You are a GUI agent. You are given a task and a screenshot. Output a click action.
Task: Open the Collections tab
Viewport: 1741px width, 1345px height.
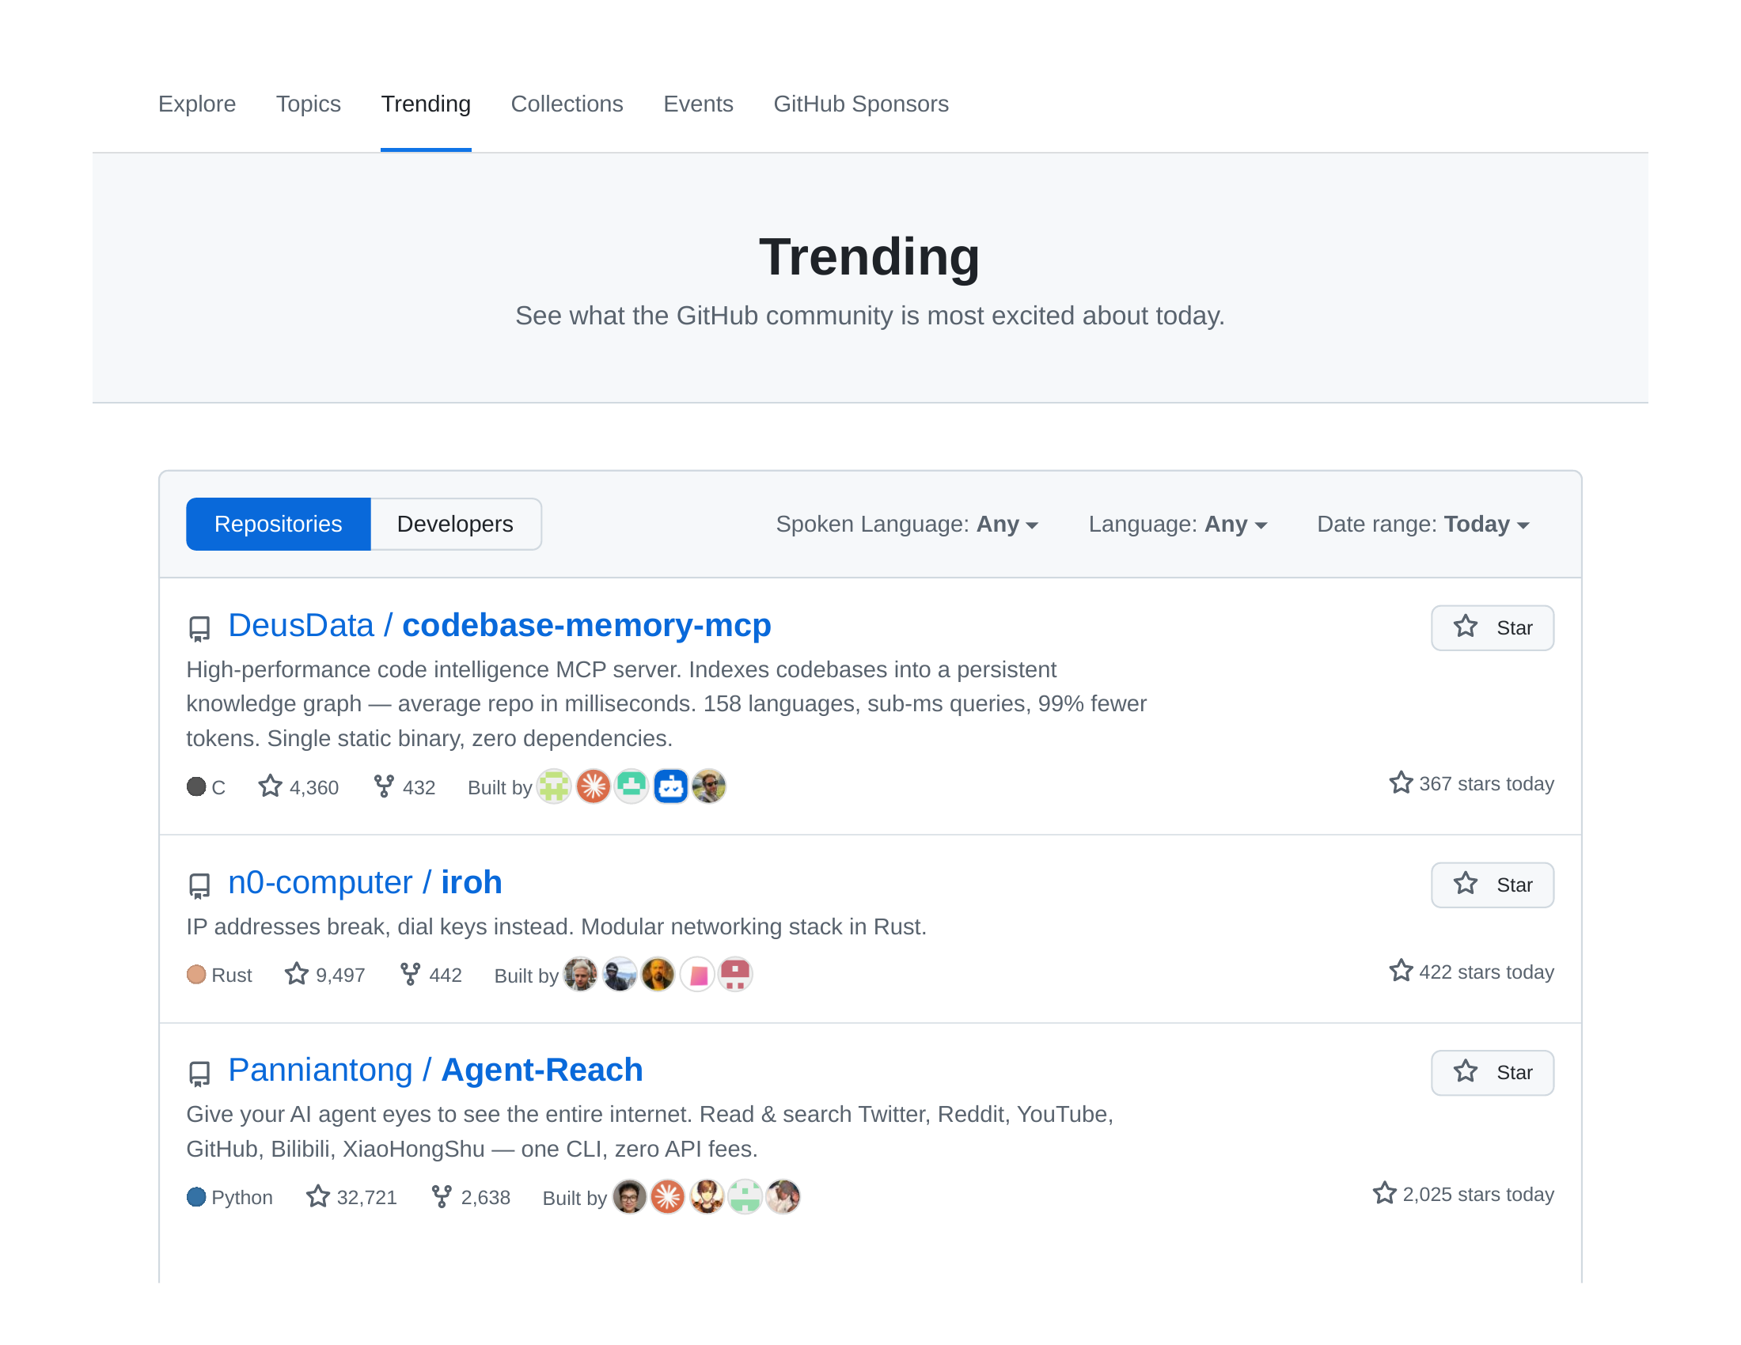click(x=567, y=104)
